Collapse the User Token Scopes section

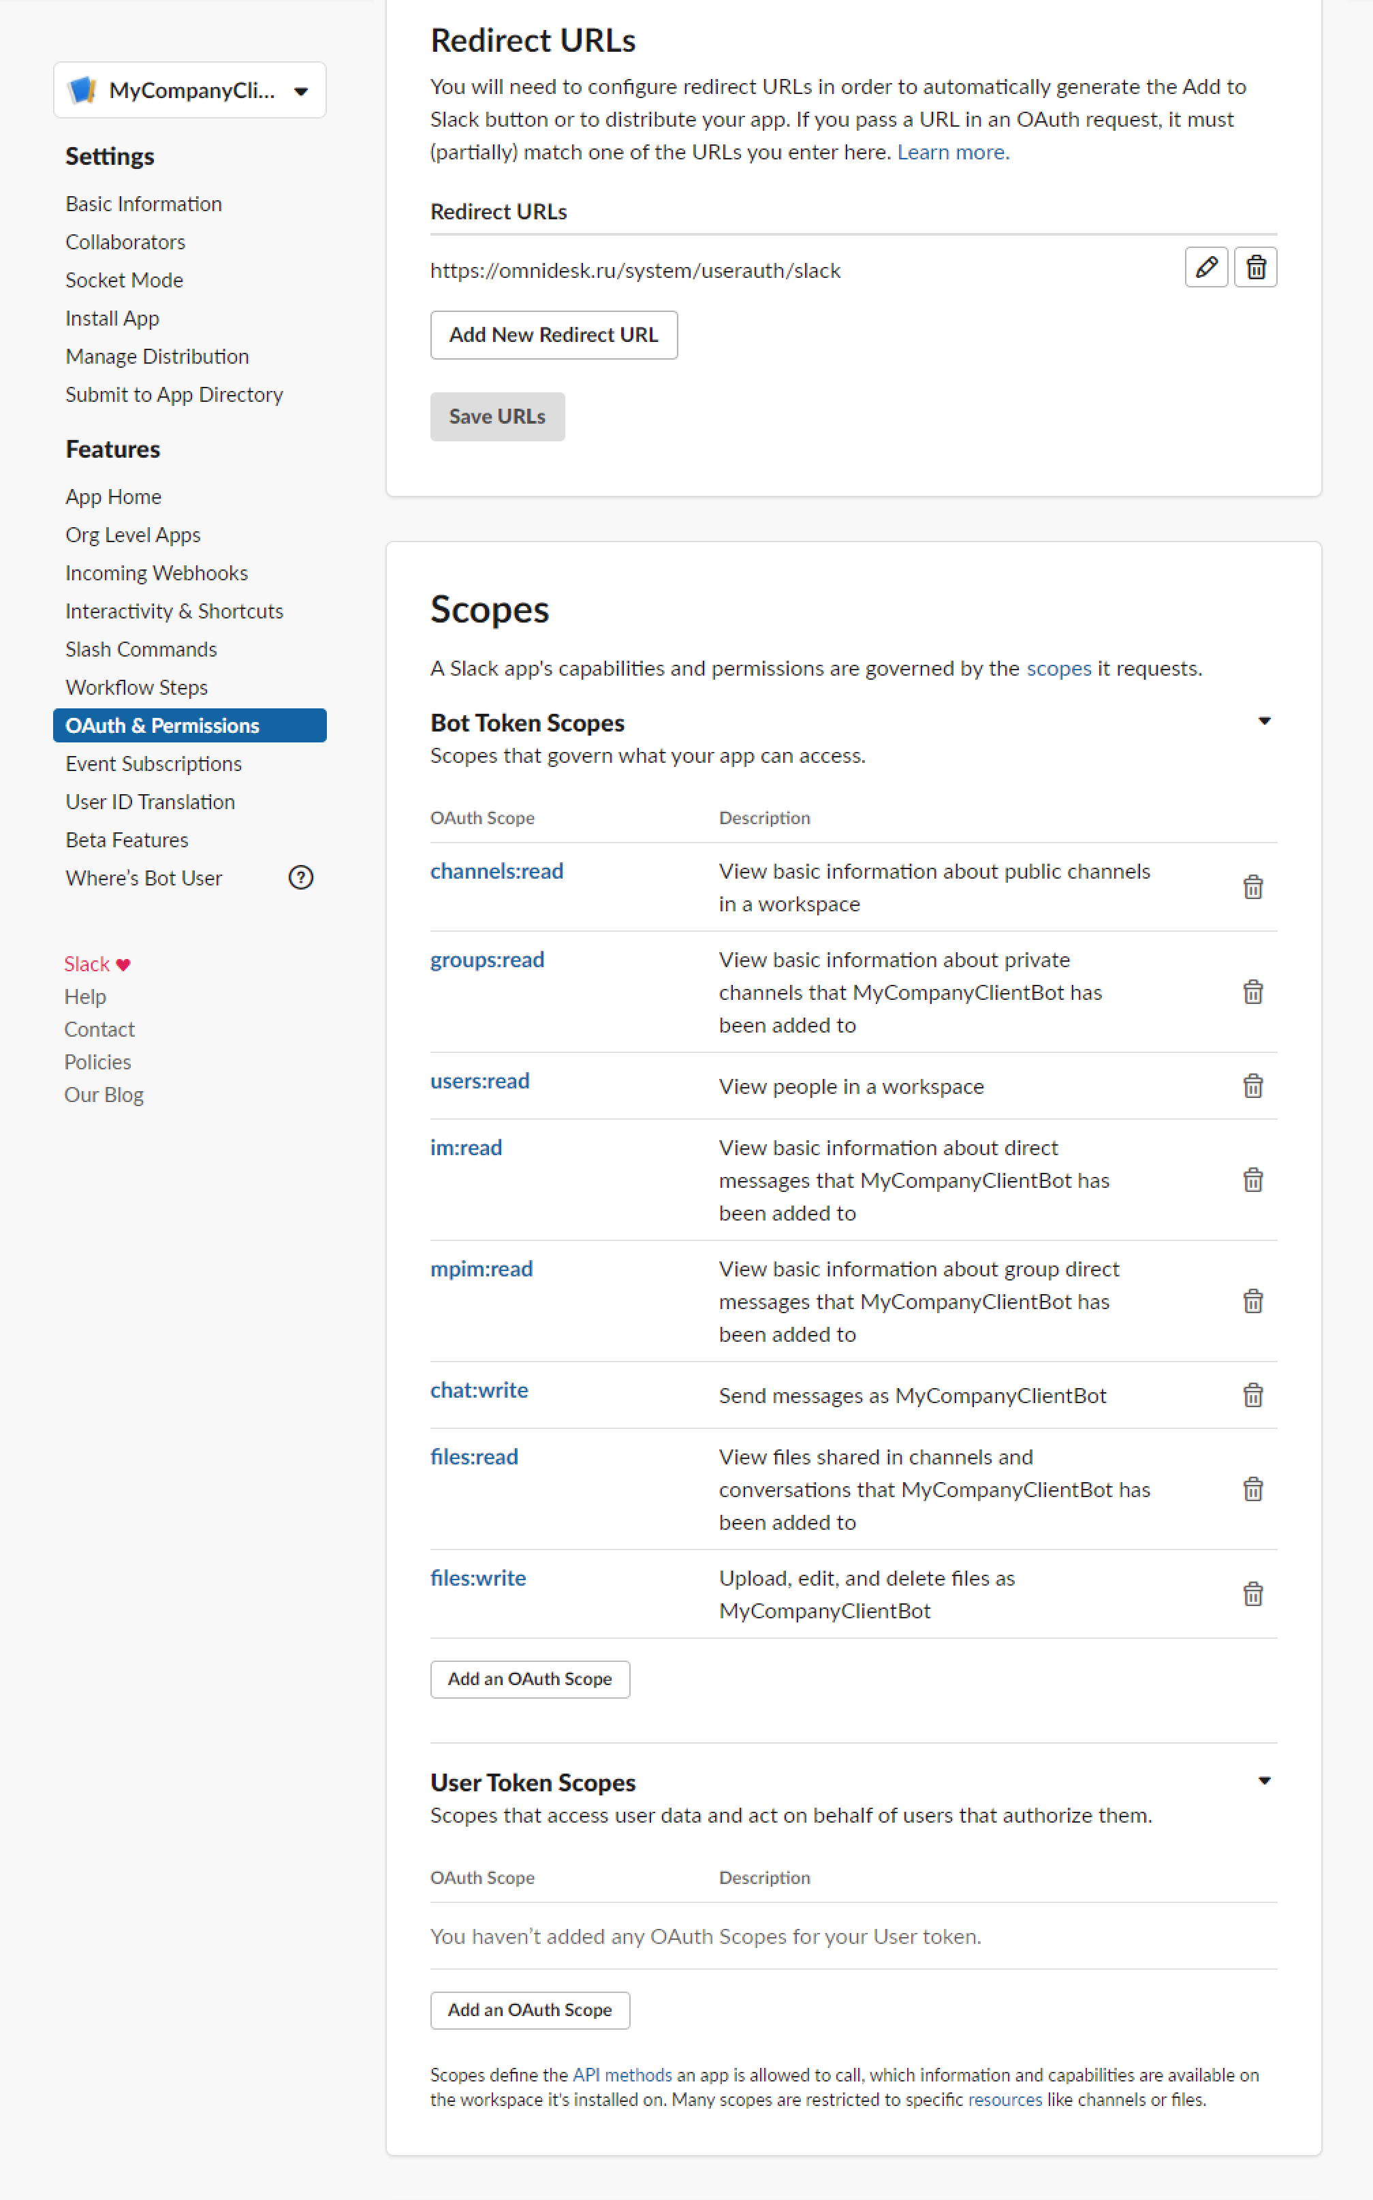tap(1264, 1780)
